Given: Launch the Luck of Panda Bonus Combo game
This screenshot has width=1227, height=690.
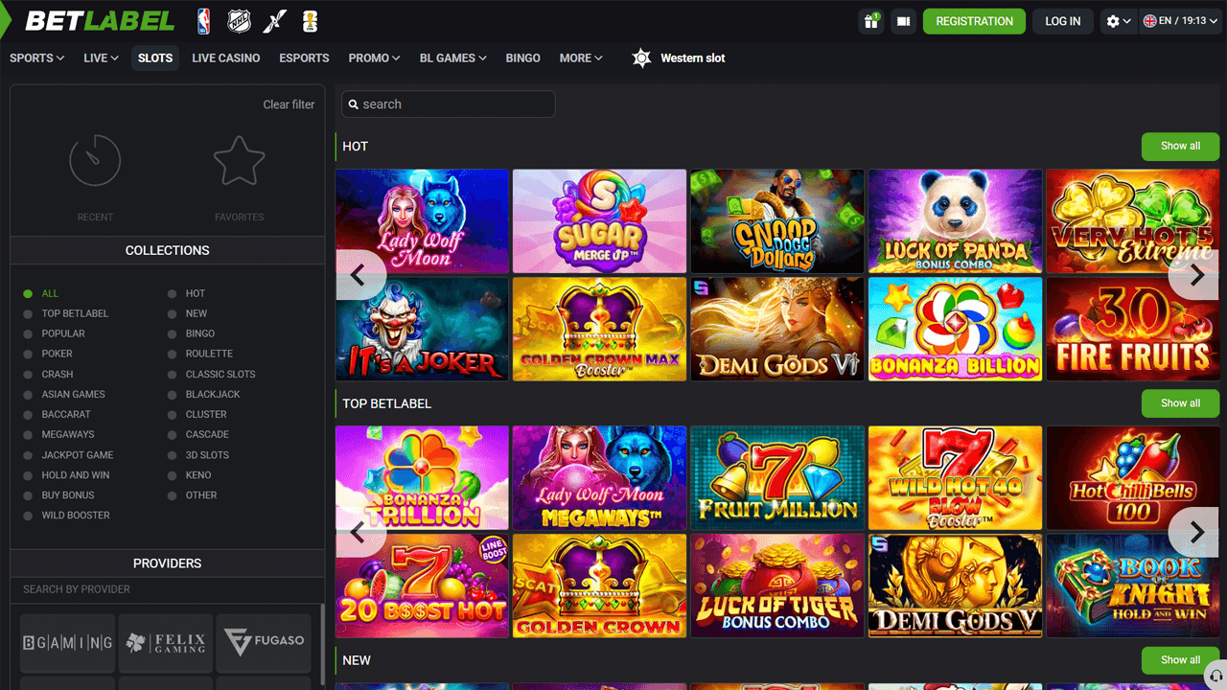Looking at the screenshot, I should click(955, 221).
